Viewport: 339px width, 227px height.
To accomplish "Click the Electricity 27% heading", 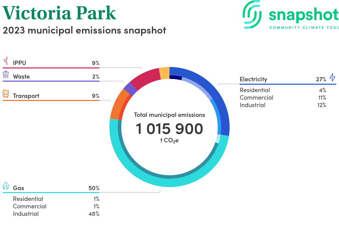I will tap(282, 79).
